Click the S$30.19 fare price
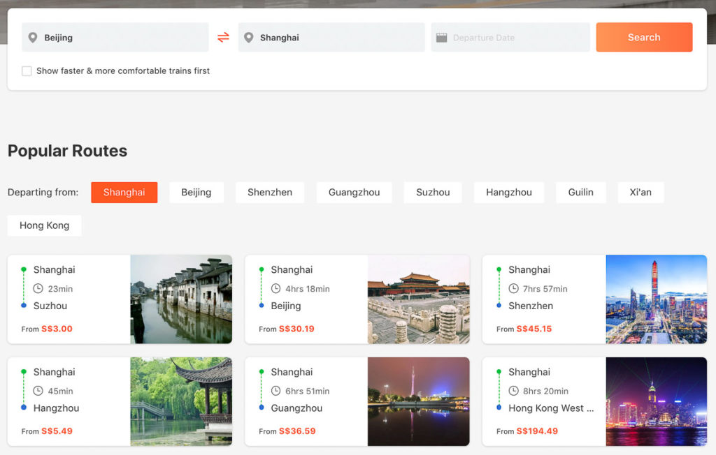This screenshot has width=716, height=455. (x=296, y=329)
